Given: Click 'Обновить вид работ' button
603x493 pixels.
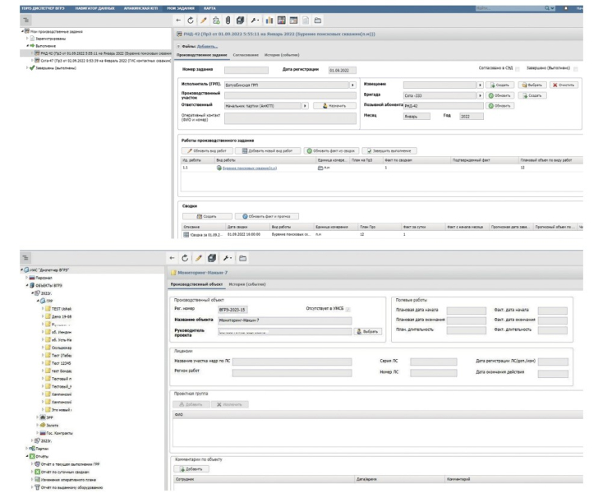Looking at the screenshot, I should point(207,150).
